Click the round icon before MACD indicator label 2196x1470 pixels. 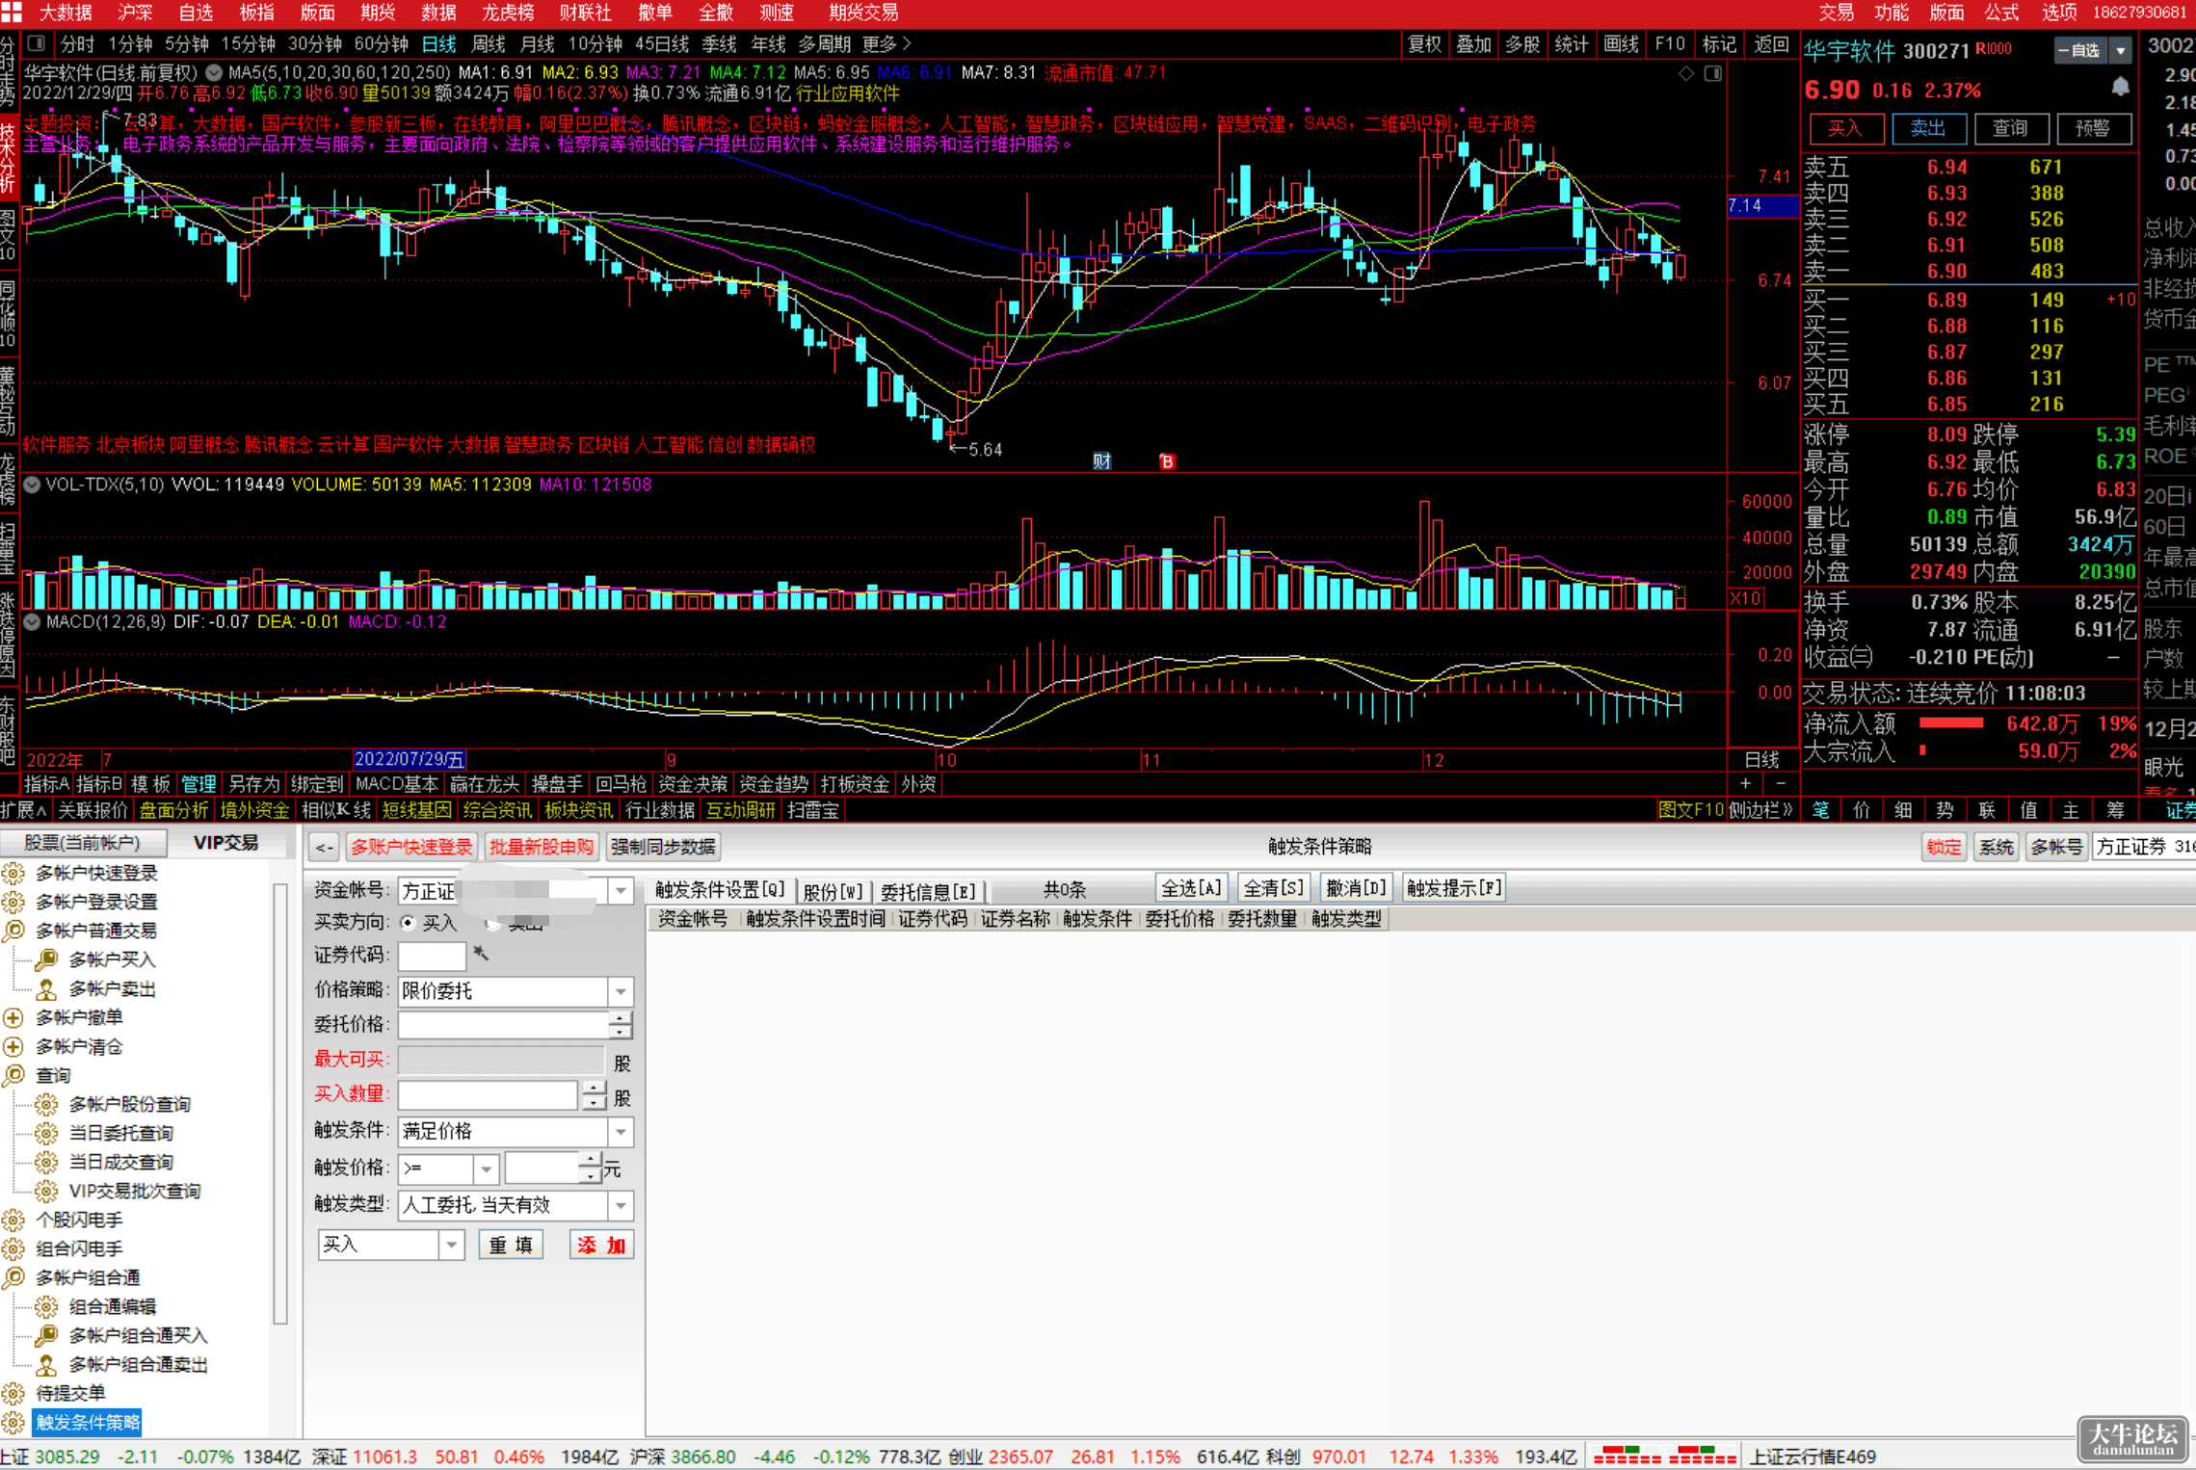[x=32, y=622]
